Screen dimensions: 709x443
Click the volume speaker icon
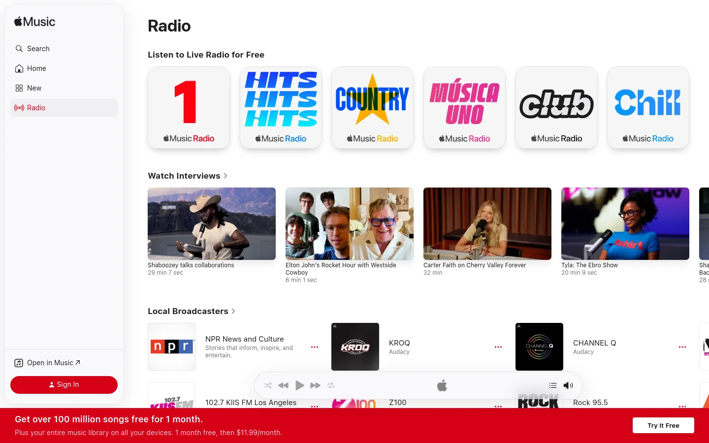point(568,385)
